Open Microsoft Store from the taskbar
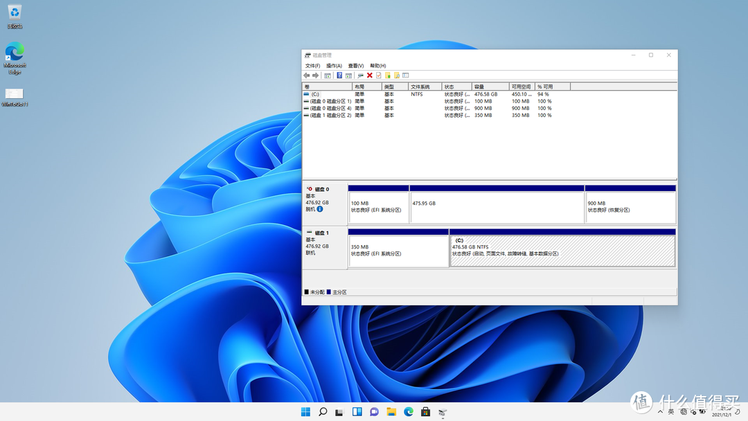Screen dimensions: 748x421 pos(425,412)
